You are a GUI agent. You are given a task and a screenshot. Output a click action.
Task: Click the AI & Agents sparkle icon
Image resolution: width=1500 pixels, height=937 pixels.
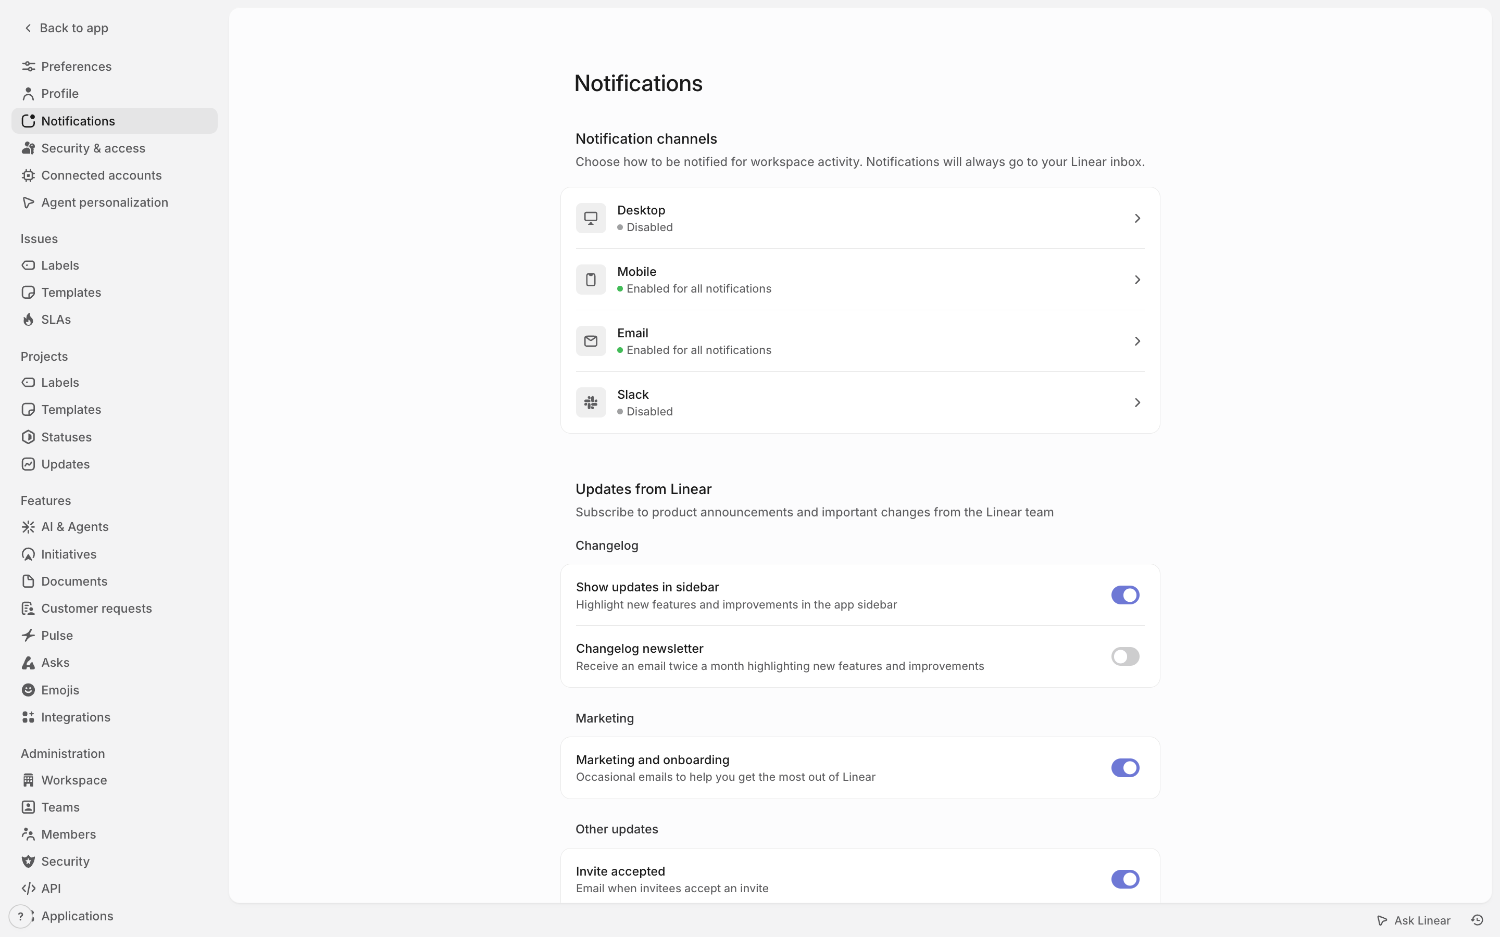tap(28, 527)
